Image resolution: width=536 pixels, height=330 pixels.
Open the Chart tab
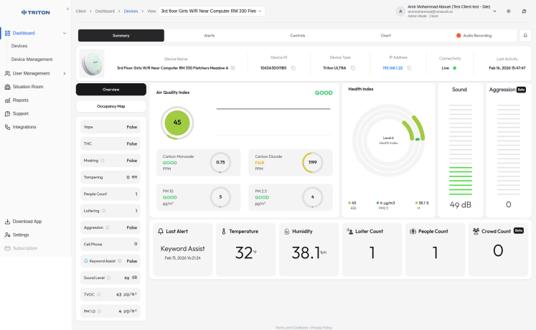[385, 35]
